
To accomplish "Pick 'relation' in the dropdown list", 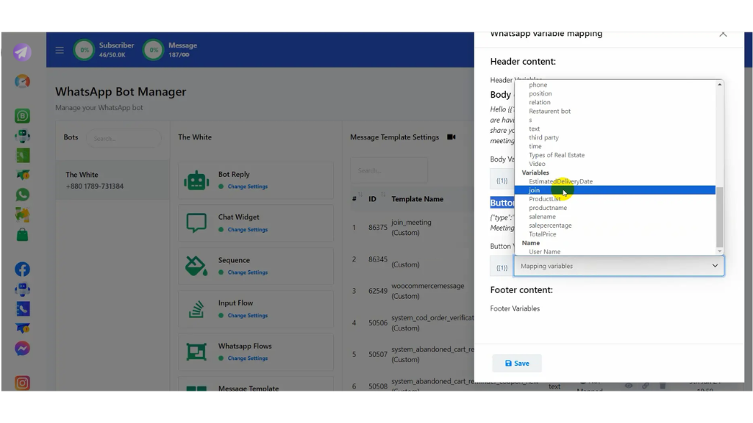I will pos(540,102).
